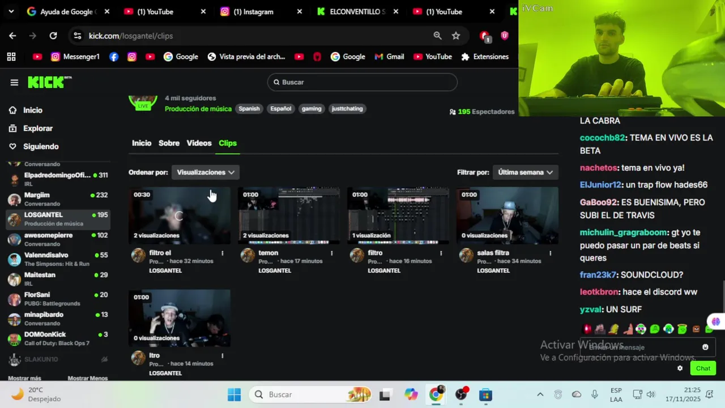Close the Ayuda de Google browser tab
725x408 pixels.
click(106, 11)
